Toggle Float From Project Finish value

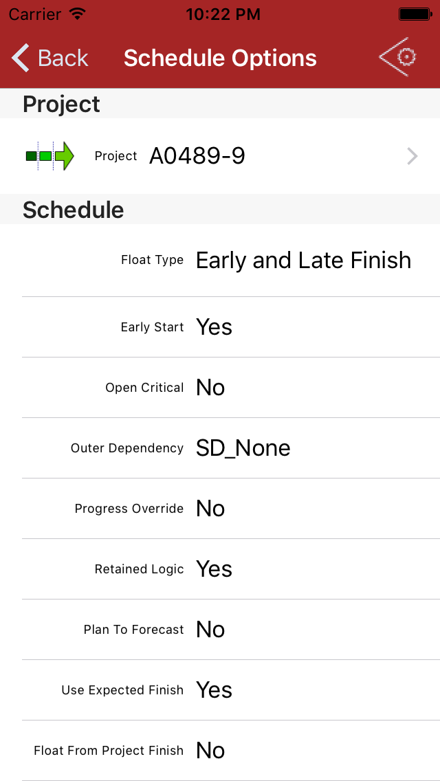pos(210,751)
